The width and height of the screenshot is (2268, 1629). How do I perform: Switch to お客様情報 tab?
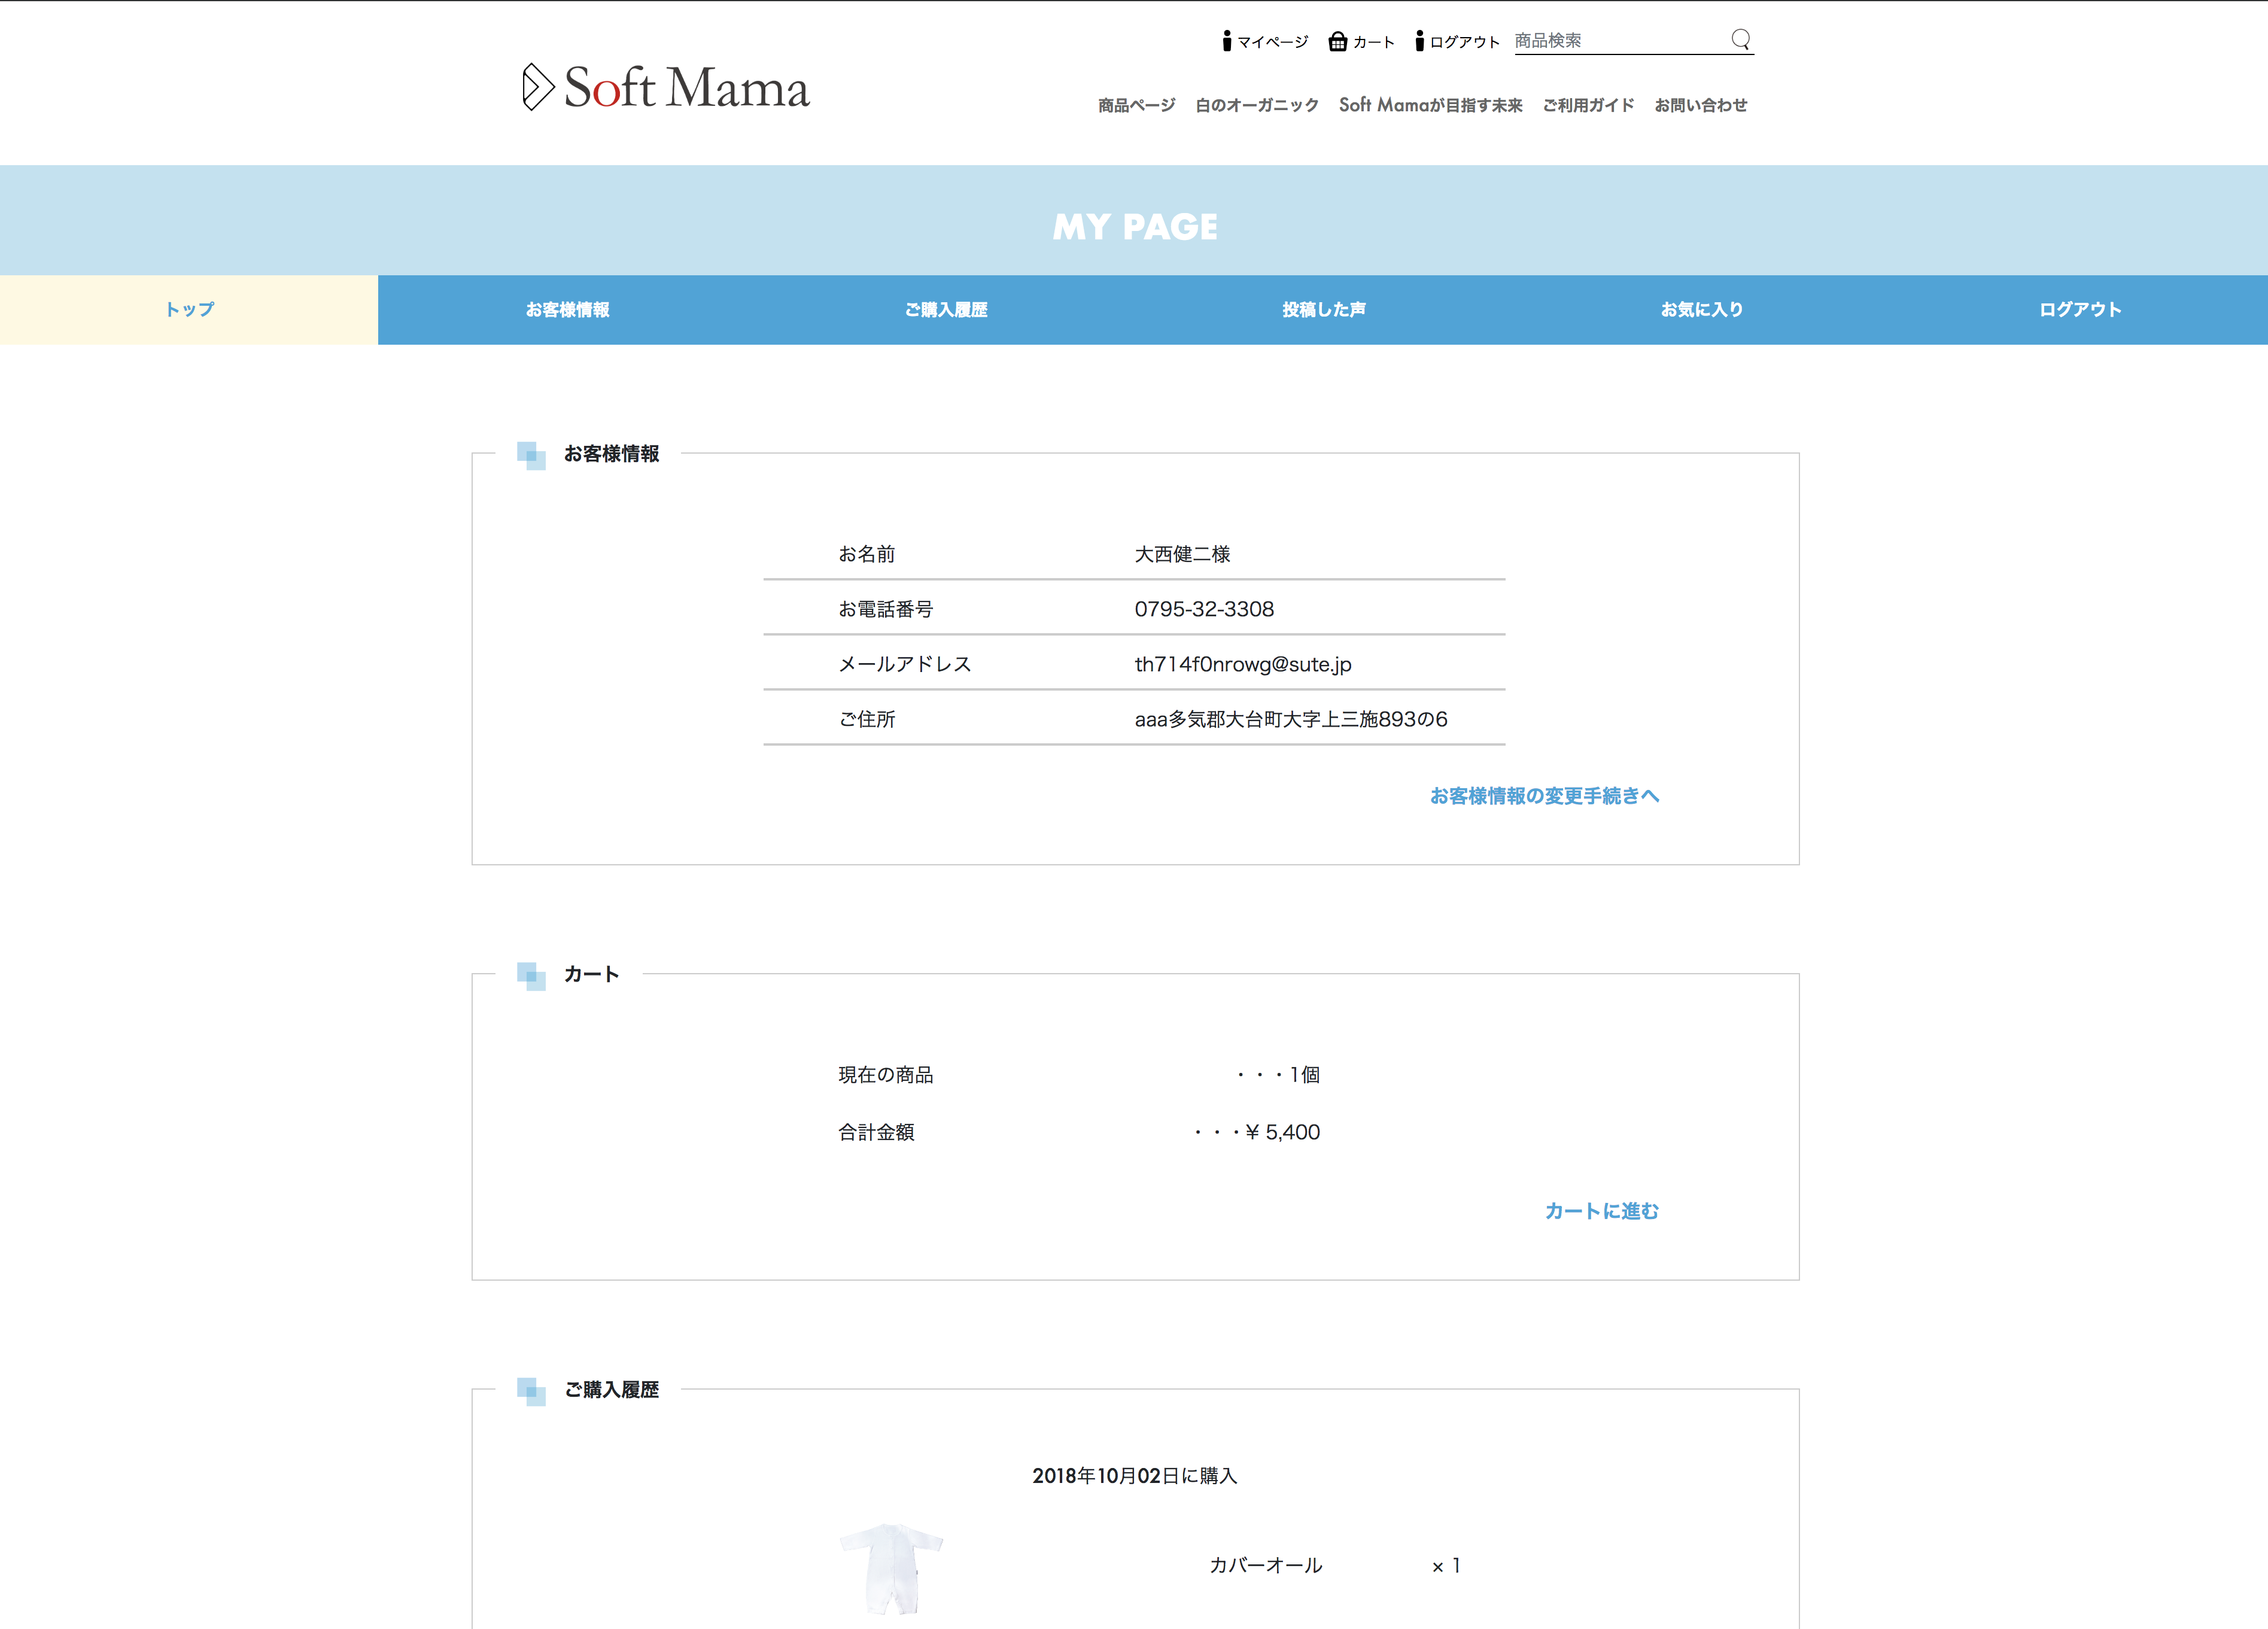567,310
